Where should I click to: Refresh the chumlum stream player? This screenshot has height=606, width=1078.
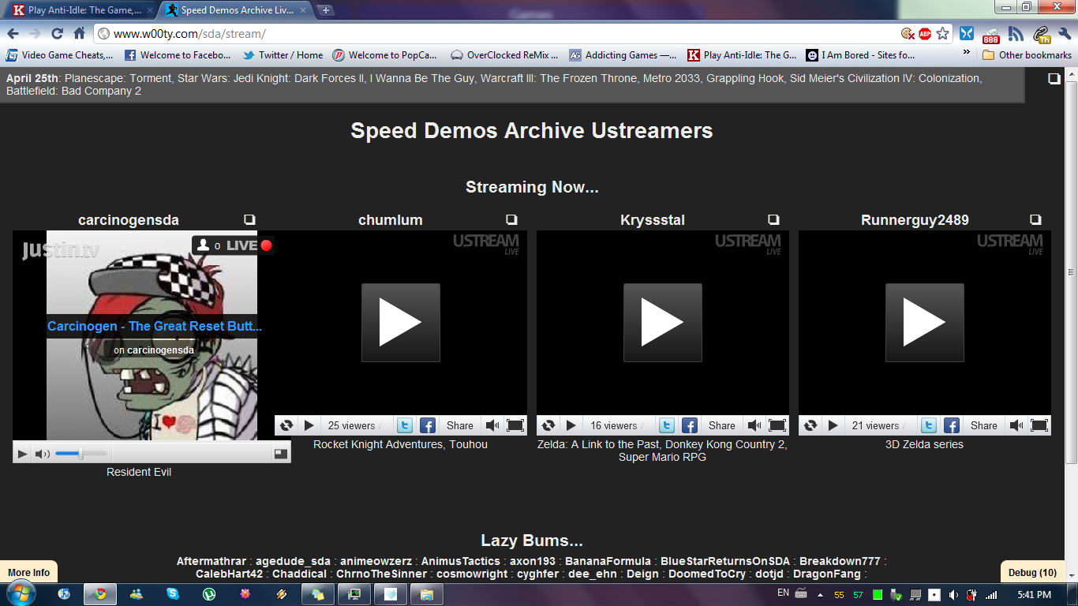click(286, 425)
